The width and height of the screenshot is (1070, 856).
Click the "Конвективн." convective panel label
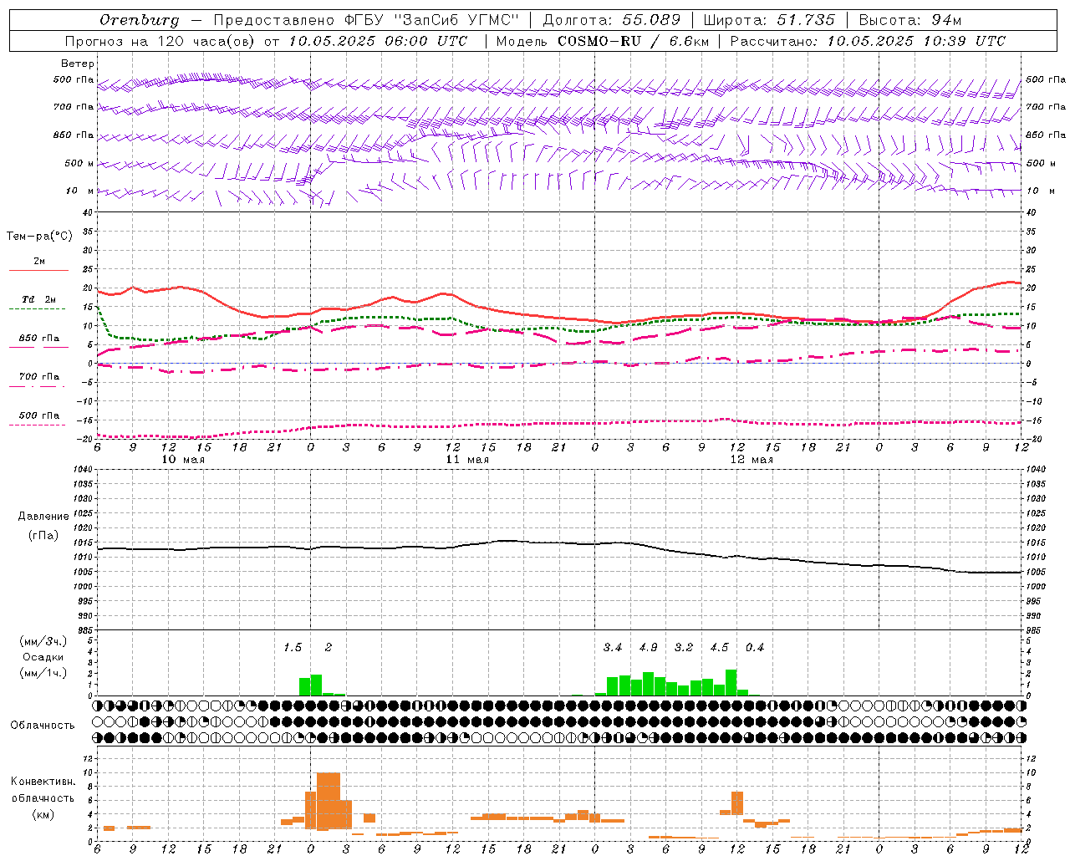click(43, 782)
